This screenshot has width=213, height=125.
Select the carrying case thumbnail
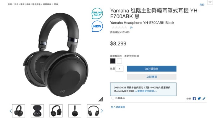37,111
